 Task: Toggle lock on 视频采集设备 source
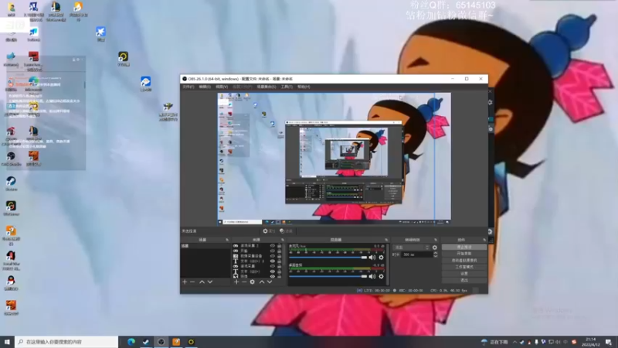[279, 256]
